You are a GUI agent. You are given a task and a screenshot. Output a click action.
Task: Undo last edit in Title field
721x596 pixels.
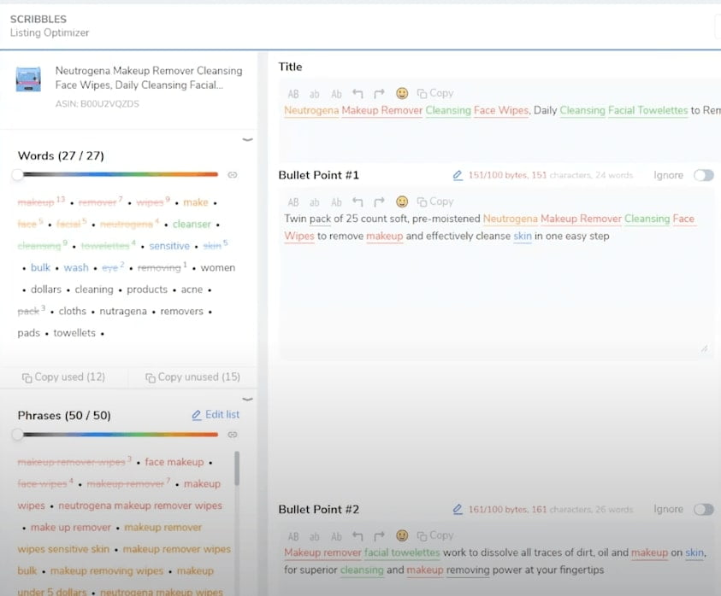[358, 94]
